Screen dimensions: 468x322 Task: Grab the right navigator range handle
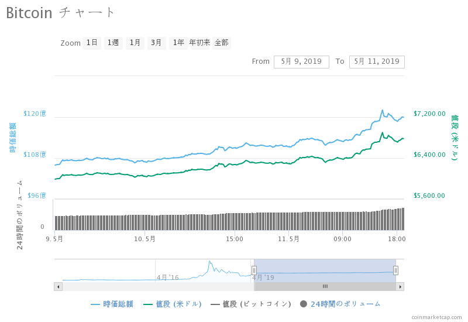click(395, 270)
